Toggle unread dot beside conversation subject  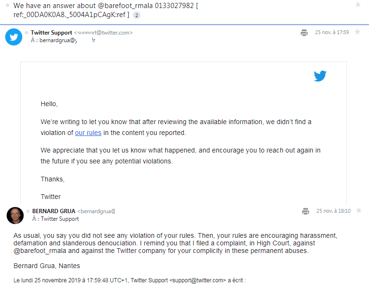click(8, 6)
